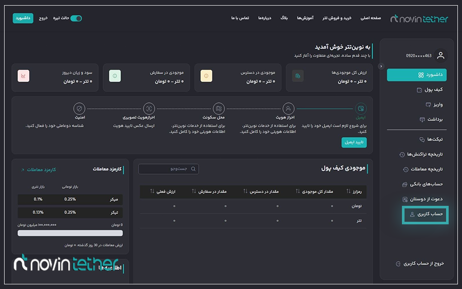Image resolution: width=462 pixels, height=289 pixels.
Task: Open تیکت‌ها tickets sidebar item
Action: [431, 139]
